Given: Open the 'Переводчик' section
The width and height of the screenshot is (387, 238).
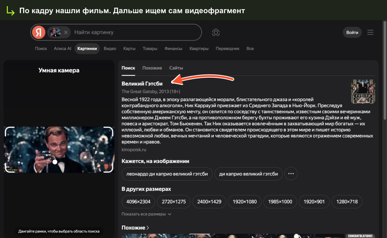Looking at the screenshot, I should click(x=228, y=49).
